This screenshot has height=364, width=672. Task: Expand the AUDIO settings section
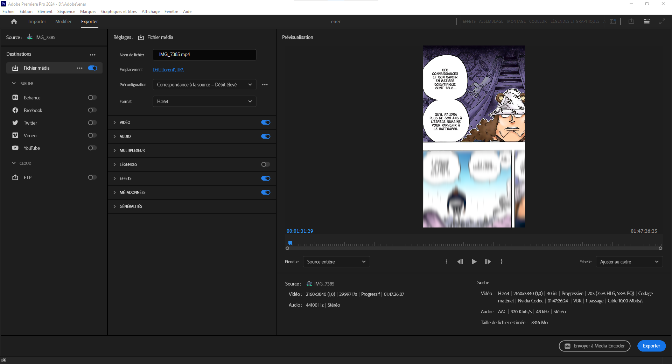tap(114, 136)
